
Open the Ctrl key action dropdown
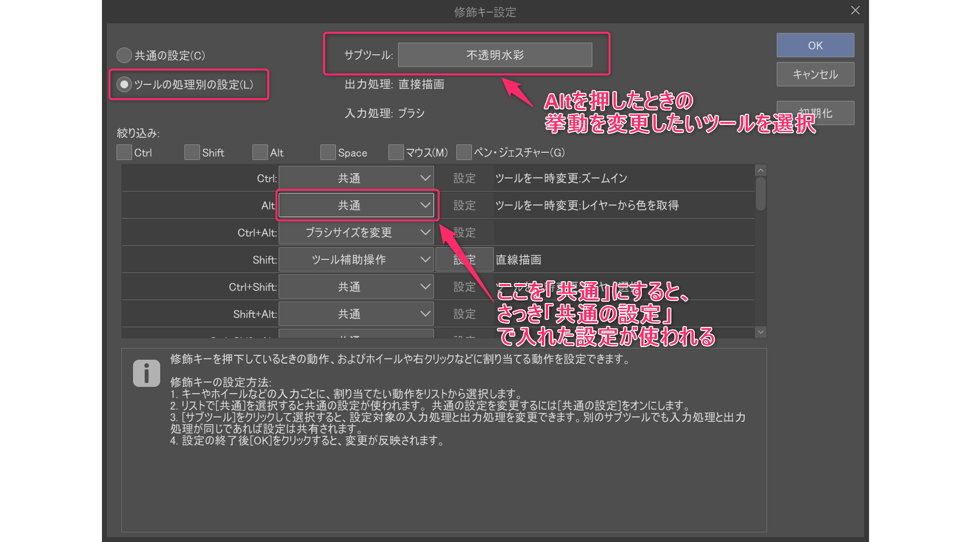(356, 178)
